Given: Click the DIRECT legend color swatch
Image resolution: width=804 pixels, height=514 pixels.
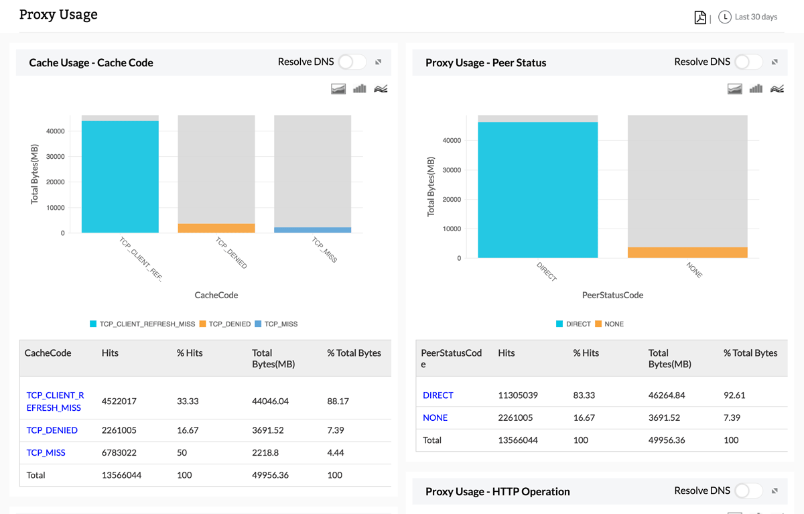Looking at the screenshot, I should (559, 324).
